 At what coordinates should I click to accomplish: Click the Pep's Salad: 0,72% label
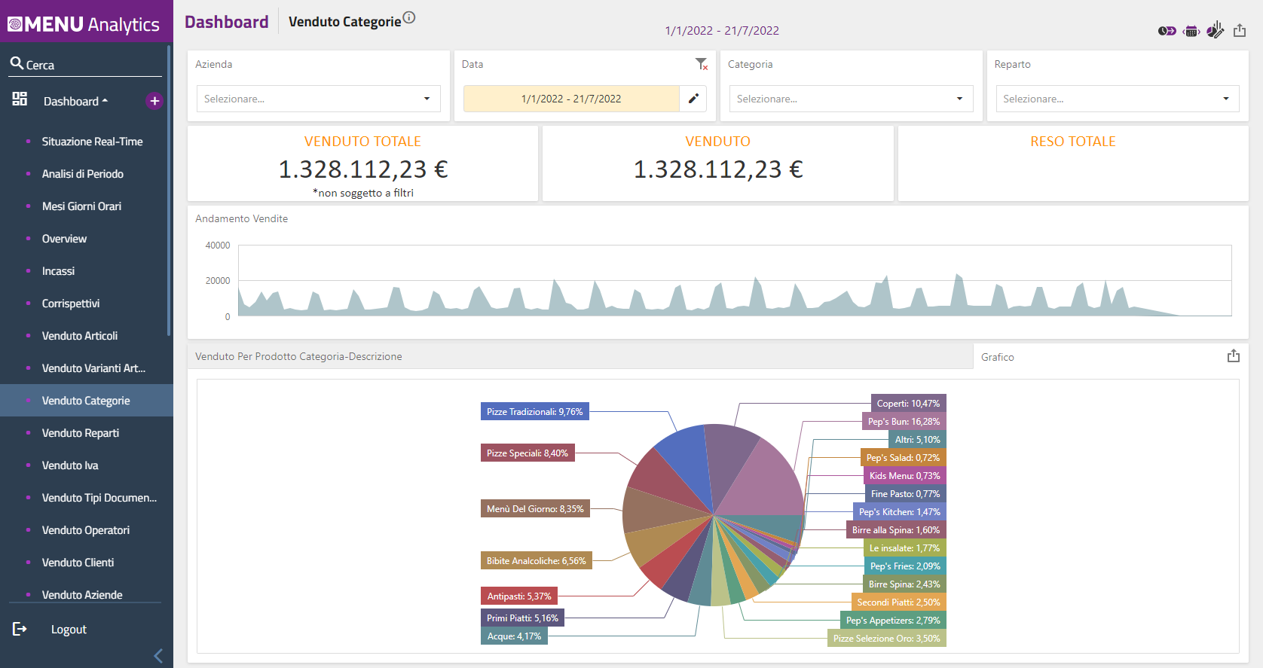[903, 457]
